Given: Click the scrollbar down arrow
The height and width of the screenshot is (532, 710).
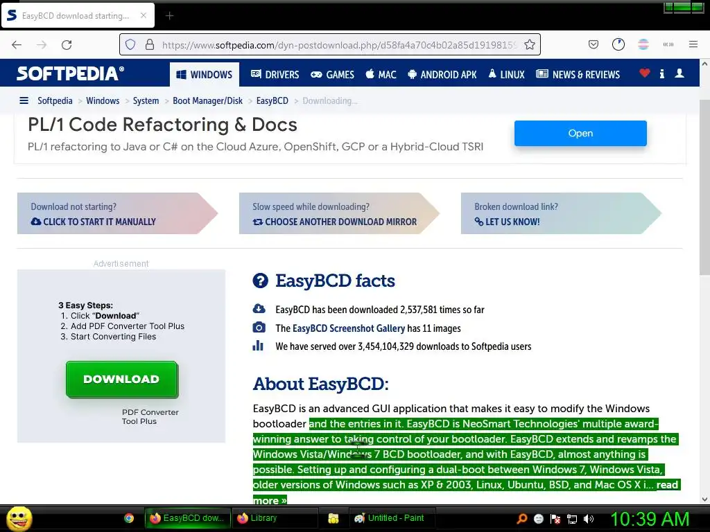Looking at the screenshot, I should [x=704, y=499].
